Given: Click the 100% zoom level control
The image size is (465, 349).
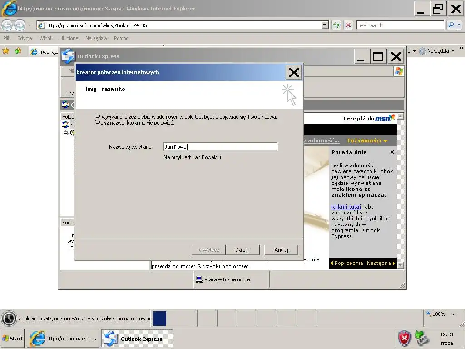Looking at the screenshot, I should click(436, 314).
